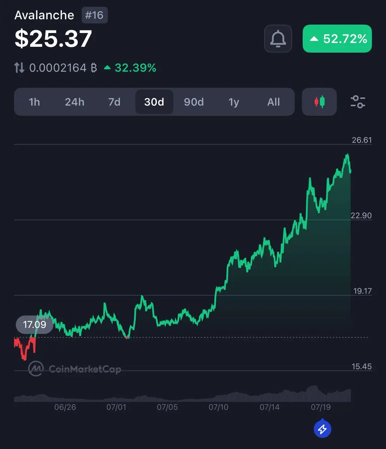Tap the 0.0002164 BTC price value
The height and width of the screenshot is (449, 386).
pyautogui.click(x=63, y=68)
